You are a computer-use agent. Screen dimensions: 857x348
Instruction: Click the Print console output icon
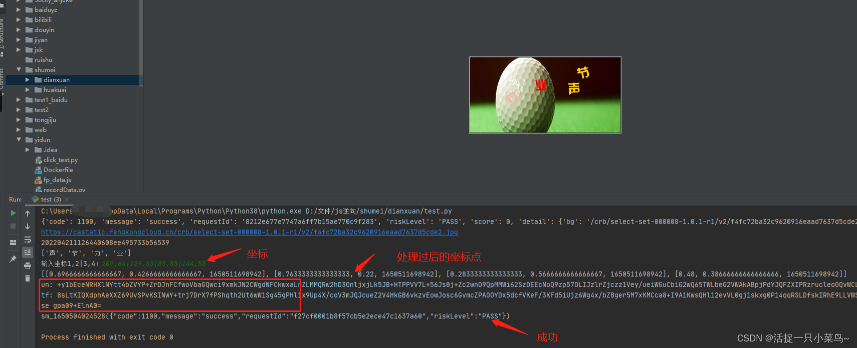(28, 265)
